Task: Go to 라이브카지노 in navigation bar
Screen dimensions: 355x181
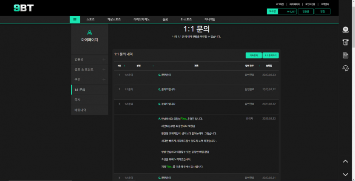Action: [x=142, y=19]
